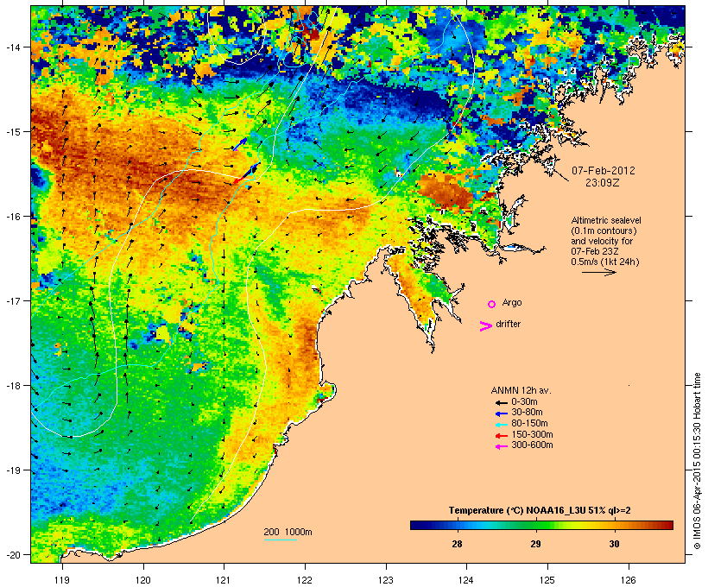Click the 119 longitude axis label
The width and height of the screenshot is (708, 587).
[x=62, y=580]
